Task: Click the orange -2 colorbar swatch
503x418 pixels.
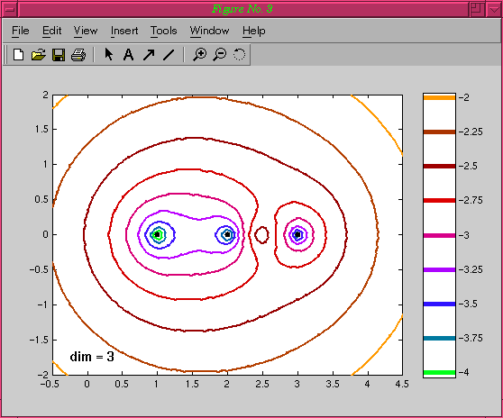Action: click(439, 97)
